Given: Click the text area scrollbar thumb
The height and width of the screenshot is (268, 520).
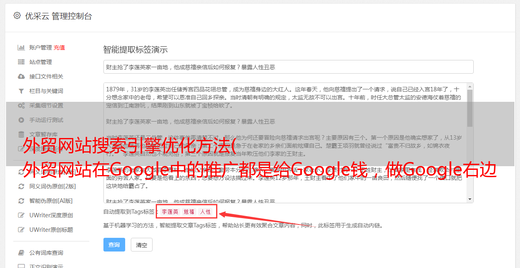Looking at the screenshot, I should (x=470, y=108).
